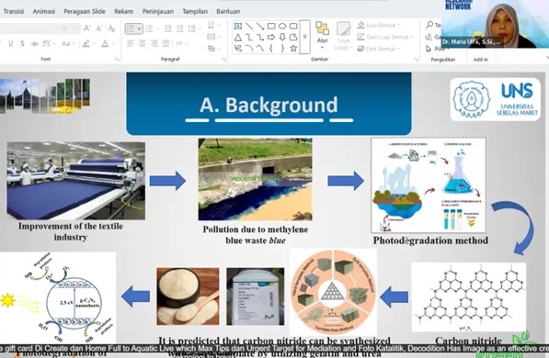549x358 pixels.
Task: Open the Paragraf dialog launcher
Action: (x=223, y=60)
